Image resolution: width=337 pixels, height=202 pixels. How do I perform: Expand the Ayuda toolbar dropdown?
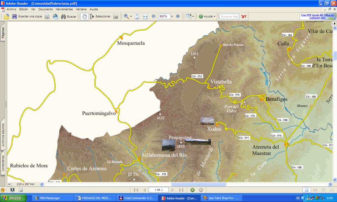click(214, 16)
